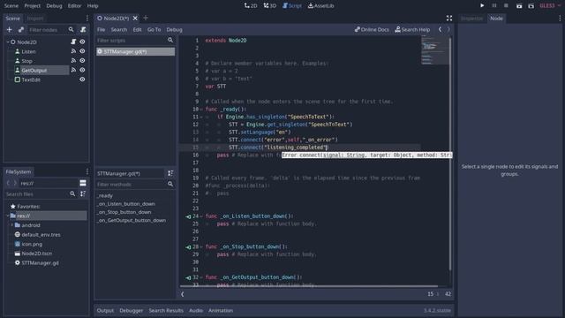Toggle visibility of GetOutput node
Screen dimensions: 565x318
tap(82, 70)
